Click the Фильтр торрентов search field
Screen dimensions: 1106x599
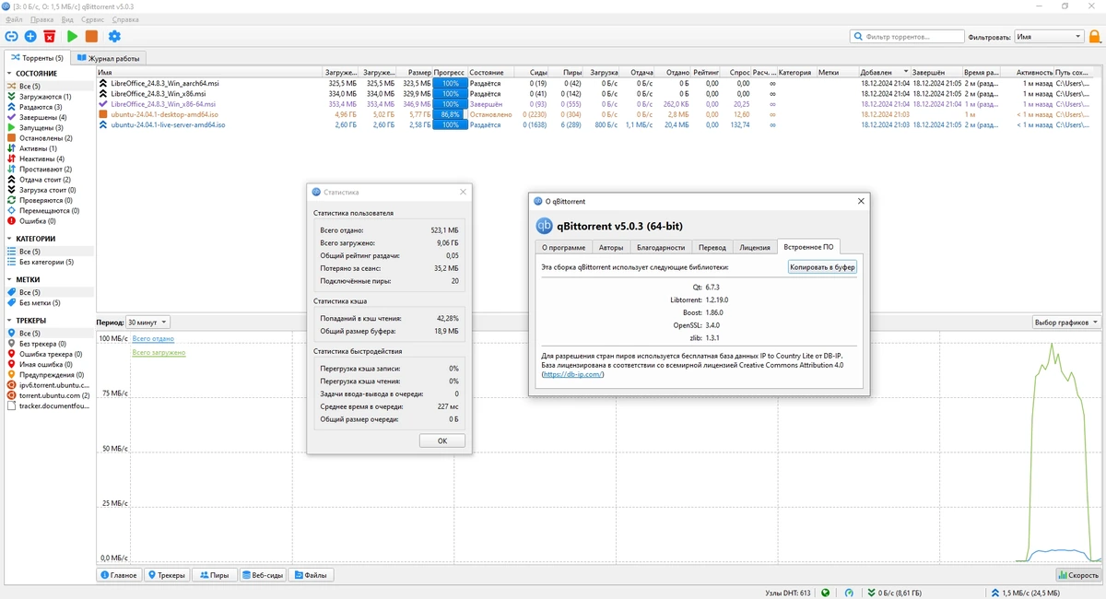coord(906,37)
